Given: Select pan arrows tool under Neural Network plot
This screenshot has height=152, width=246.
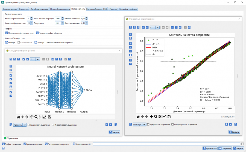Looking at the screenshot, I should pyautogui.click(x=32, y=117).
